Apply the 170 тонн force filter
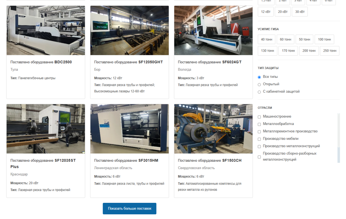This screenshot has width=346, height=219. (288, 51)
